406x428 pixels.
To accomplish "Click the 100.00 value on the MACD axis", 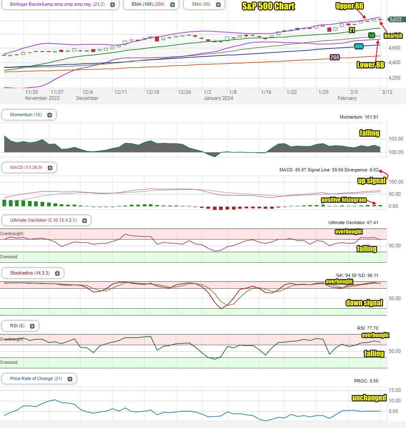I will pos(396,182).
